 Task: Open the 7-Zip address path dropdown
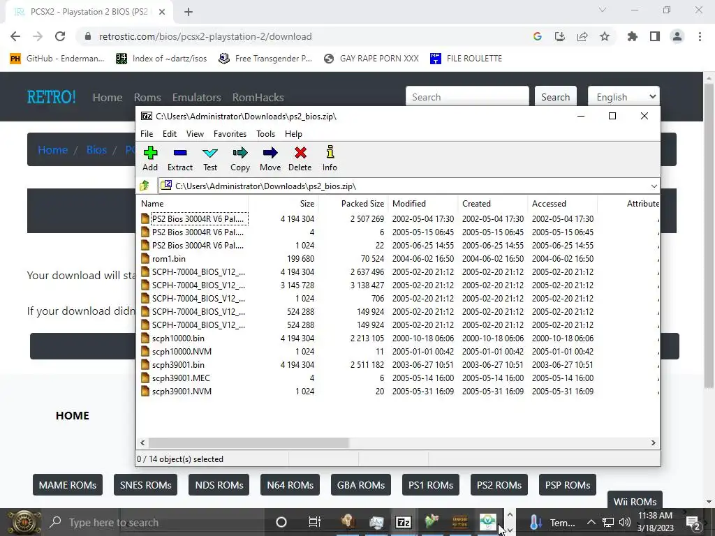coord(654,186)
